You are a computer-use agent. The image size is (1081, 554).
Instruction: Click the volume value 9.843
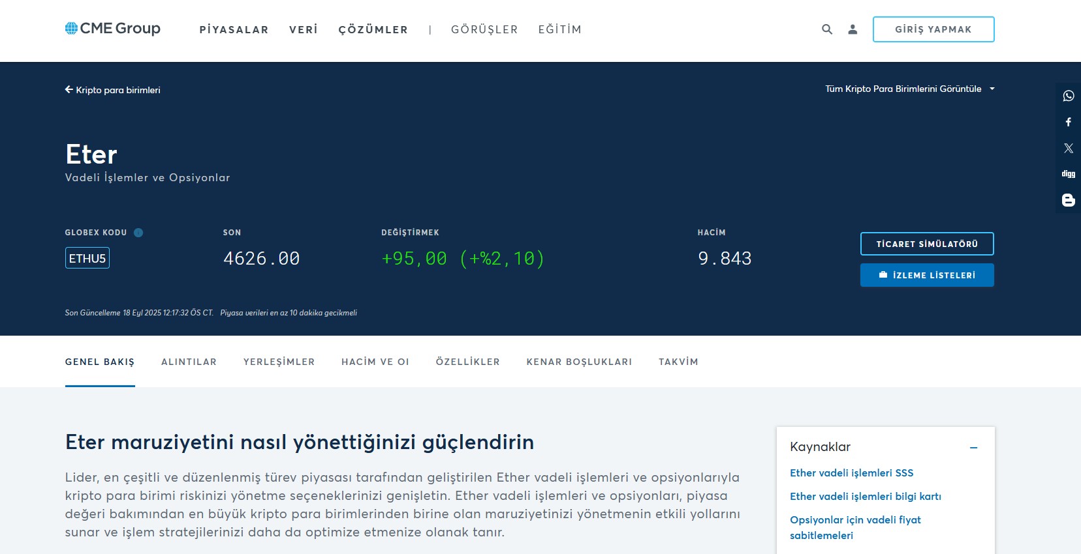pyautogui.click(x=725, y=259)
